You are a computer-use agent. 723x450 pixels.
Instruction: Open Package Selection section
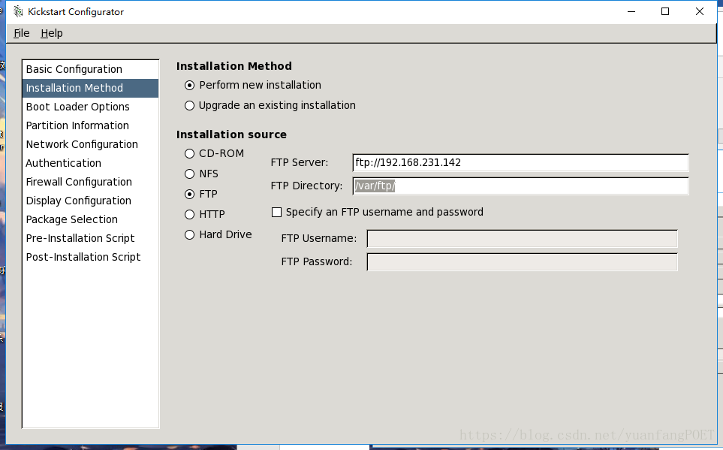90,219
